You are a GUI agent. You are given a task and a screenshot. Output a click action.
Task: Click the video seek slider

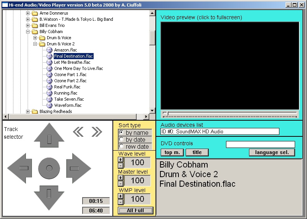[x=229, y=113]
